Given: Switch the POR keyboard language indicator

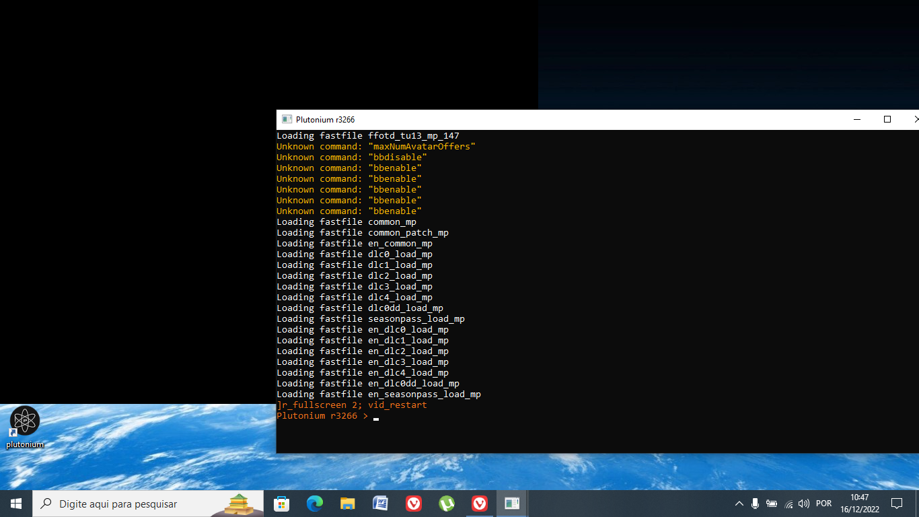Looking at the screenshot, I should pyautogui.click(x=823, y=504).
